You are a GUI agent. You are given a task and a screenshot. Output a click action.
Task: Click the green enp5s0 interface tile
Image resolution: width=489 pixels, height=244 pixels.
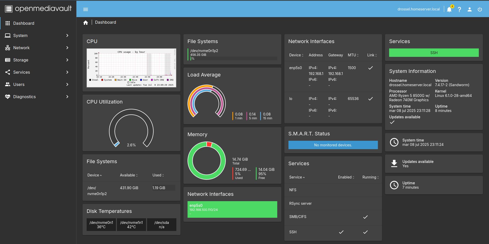pyautogui.click(x=232, y=209)
